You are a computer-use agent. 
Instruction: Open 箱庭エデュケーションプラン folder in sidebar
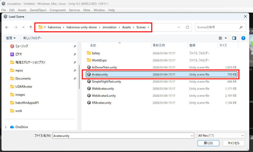tap(30, 62)
